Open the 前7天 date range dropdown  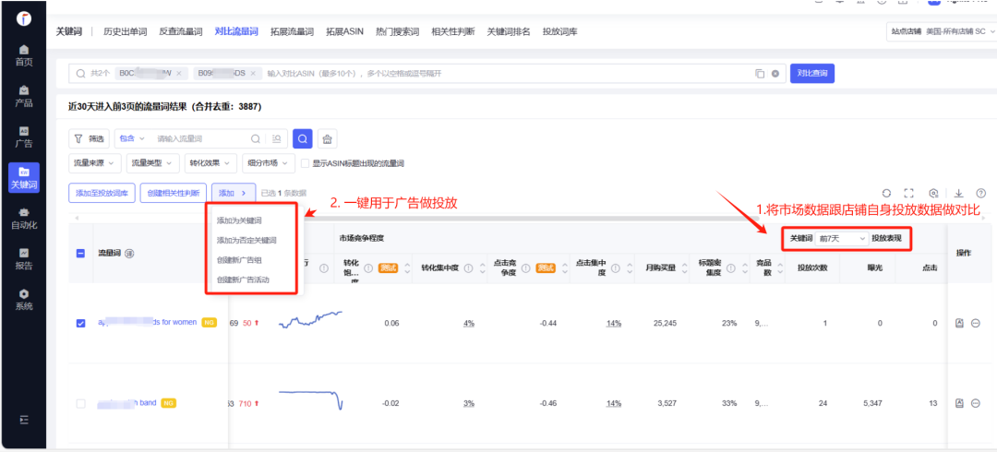tap(842, 238)
